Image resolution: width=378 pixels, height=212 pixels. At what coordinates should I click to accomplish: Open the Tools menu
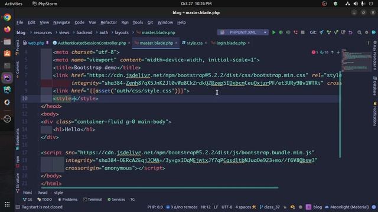pyautogui.click(x=138, y=22)
